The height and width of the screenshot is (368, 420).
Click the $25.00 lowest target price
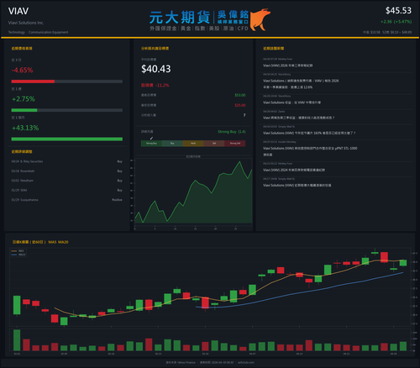pos(240,105)
